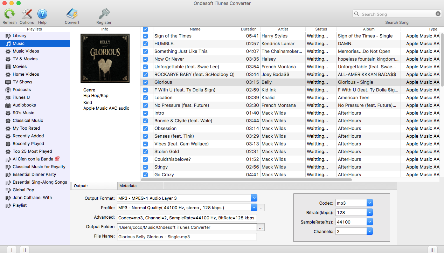Viewport: 444px width, 253px height.
Task: Open the SampleRate(hz) dropdown
Action: click(370, 222)
